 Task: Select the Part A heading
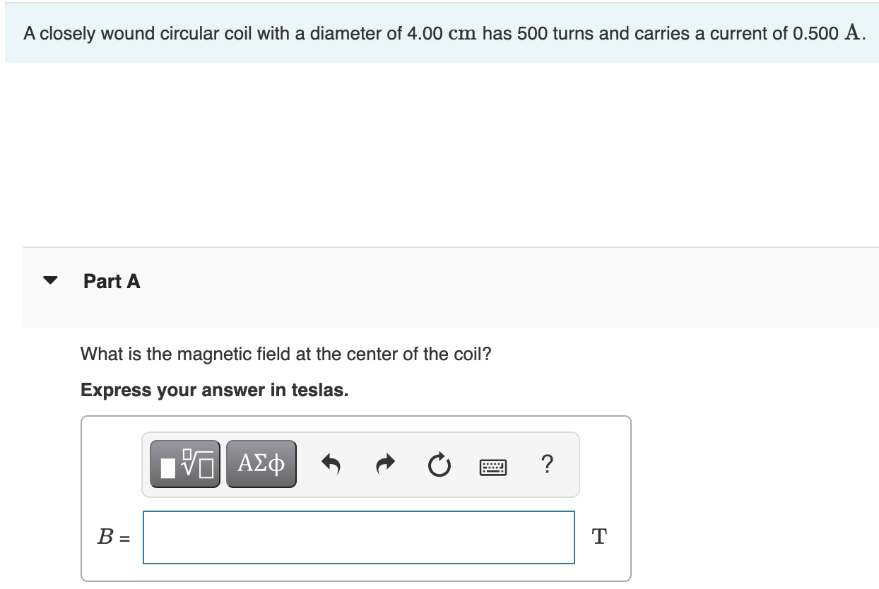(x=112, y=281)
